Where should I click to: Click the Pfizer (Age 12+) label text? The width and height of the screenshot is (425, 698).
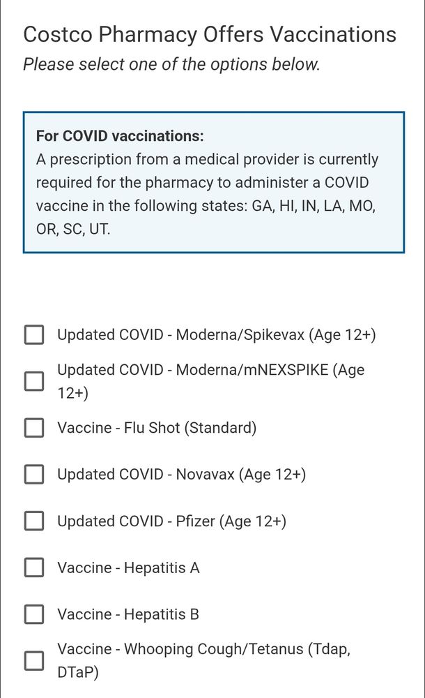click(x=171, y=521)
